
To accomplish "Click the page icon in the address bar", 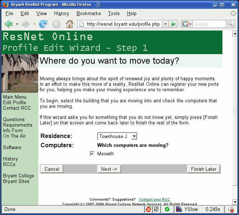I will click(x=82, y=24).
